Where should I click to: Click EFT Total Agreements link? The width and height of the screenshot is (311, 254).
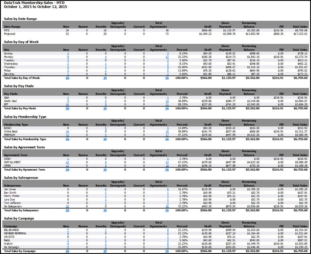tap(167, 105)
